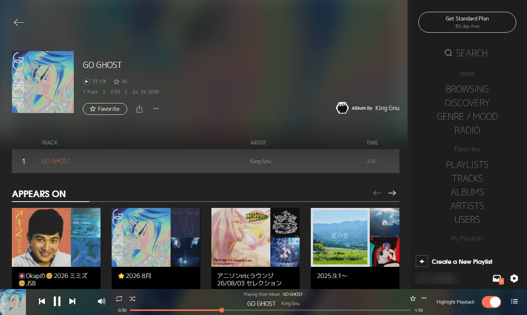Open the notifications inbox icon
Screen dimensions: 527x315
(497, 279)
